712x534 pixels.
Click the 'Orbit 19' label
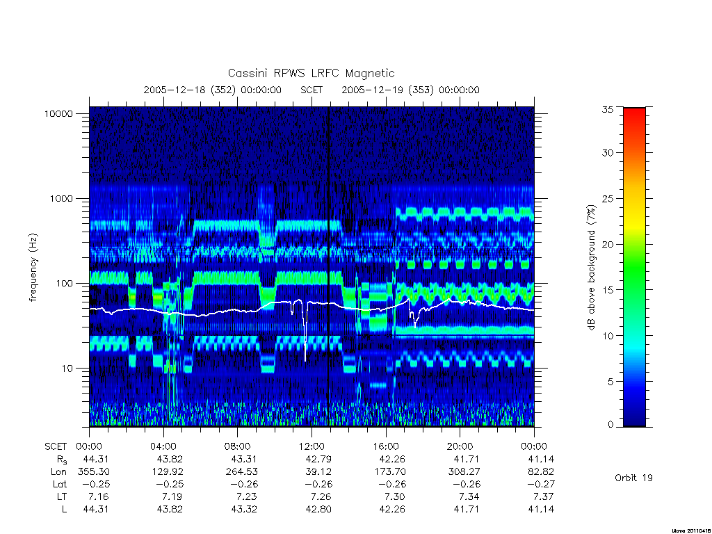[633, 478]
